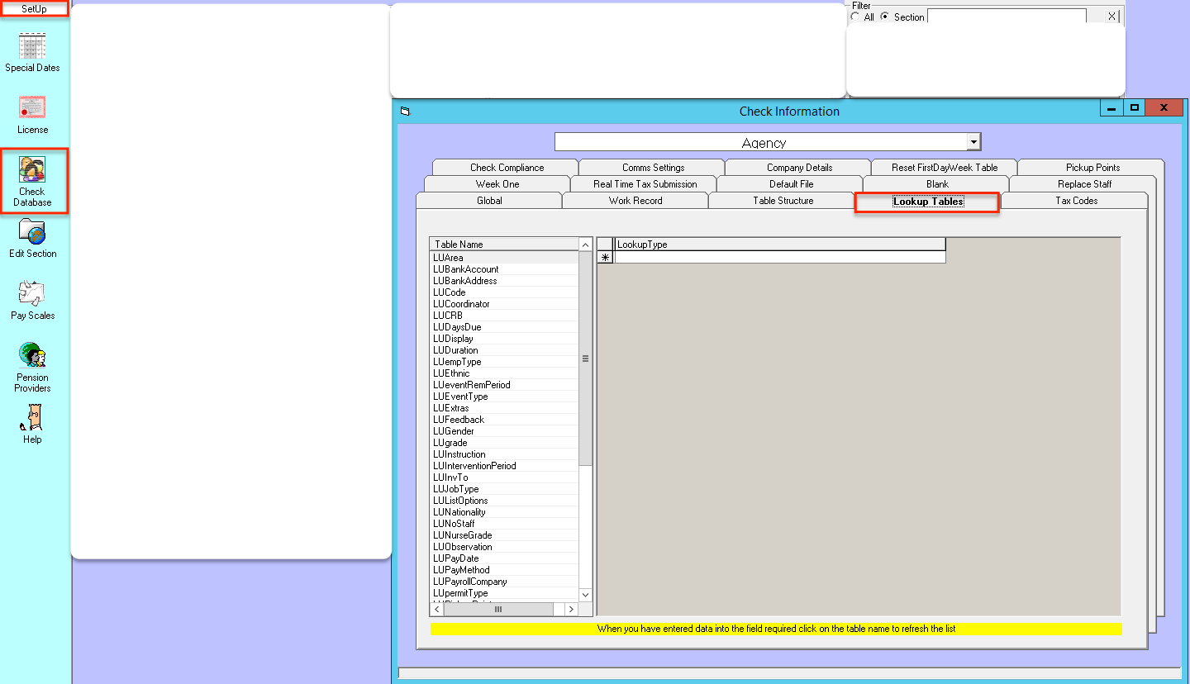Select LUBankAccount in the table list
This screenshot has height=684, width=1190.
(466, 269)
